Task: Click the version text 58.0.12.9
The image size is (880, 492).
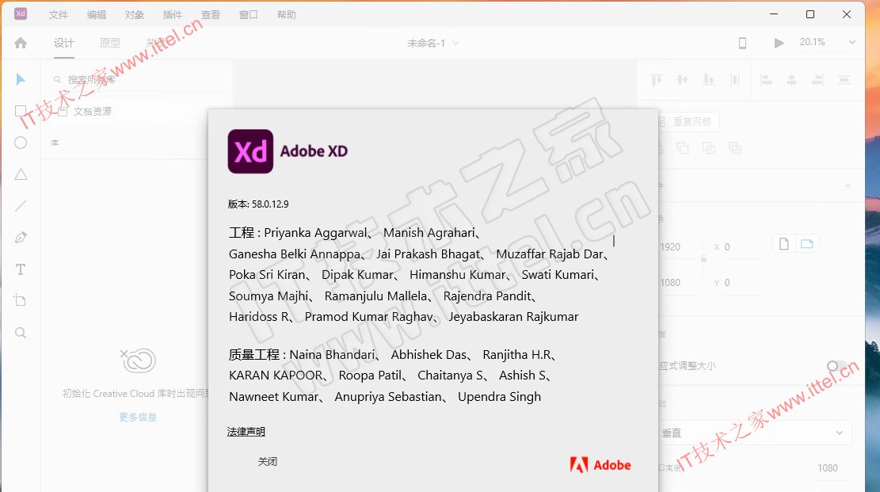Action: (271, 204)
